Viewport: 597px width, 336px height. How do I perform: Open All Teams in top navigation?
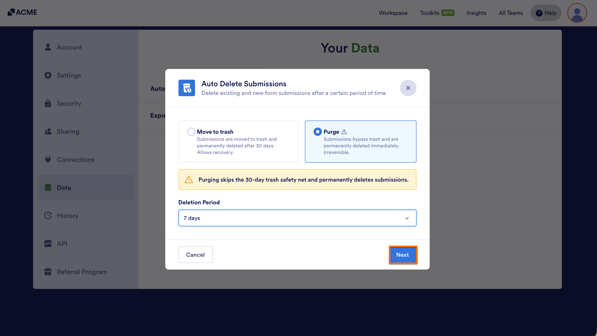[511, 13]
